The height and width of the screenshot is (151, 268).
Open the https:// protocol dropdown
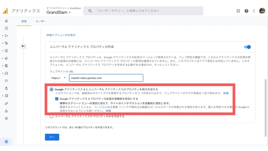coord(59,78)
